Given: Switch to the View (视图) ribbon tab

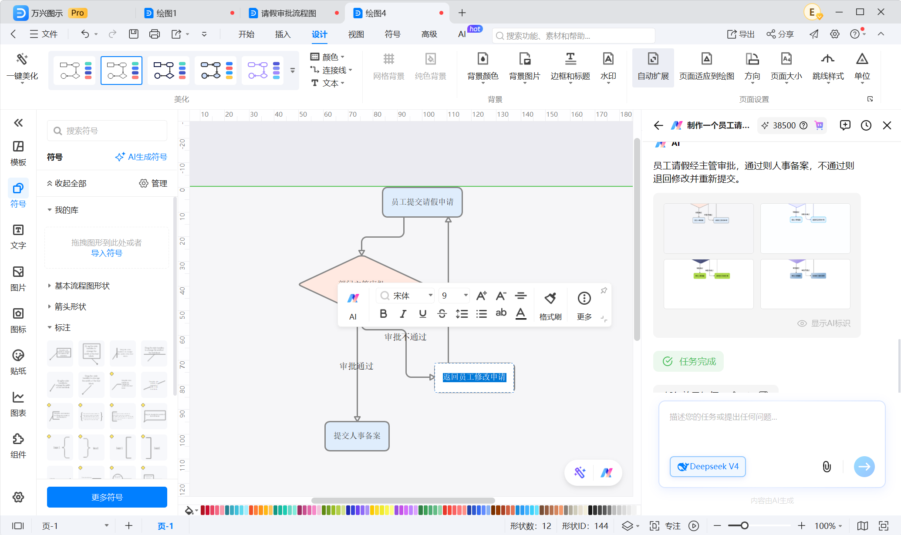Looking at the screenshot, I should (356, 34).
